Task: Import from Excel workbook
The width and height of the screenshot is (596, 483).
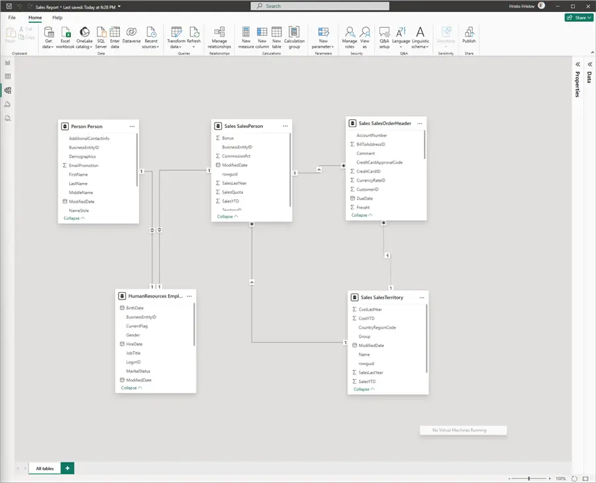Action: tap(66, 38)
